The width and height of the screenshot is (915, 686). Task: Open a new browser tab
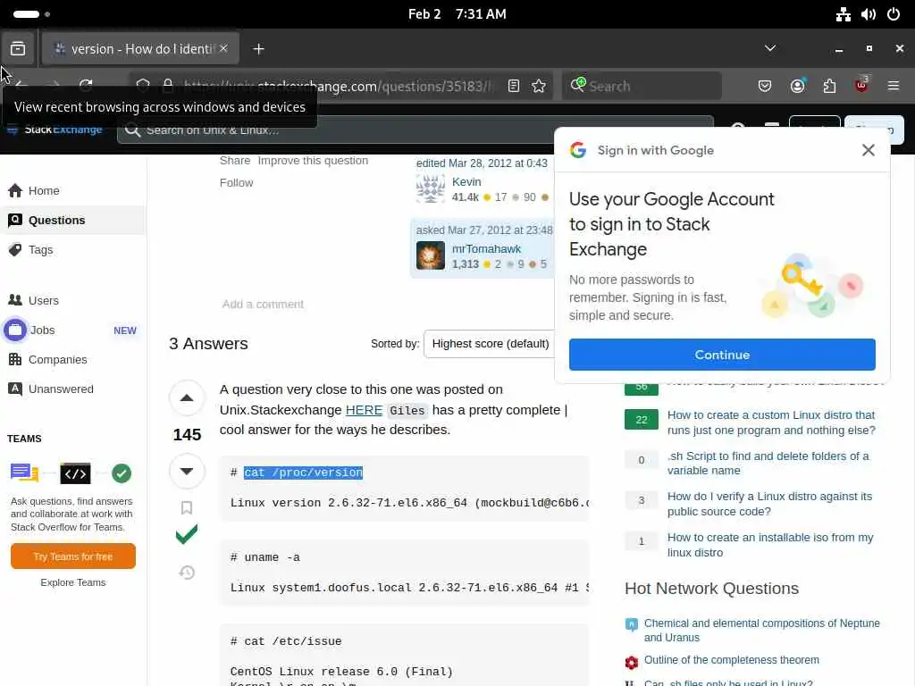click(258, 49)
